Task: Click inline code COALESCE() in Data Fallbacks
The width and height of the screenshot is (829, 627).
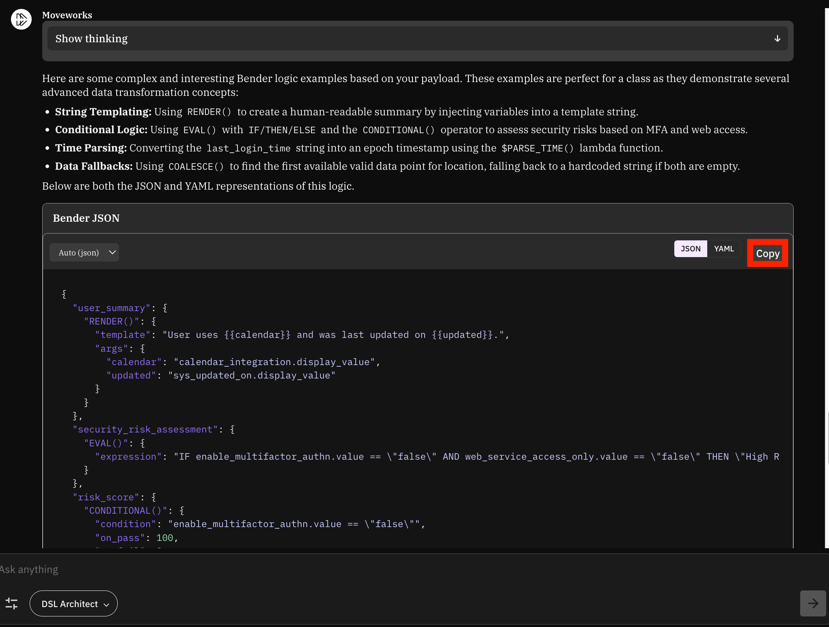Action: [196, 167]
